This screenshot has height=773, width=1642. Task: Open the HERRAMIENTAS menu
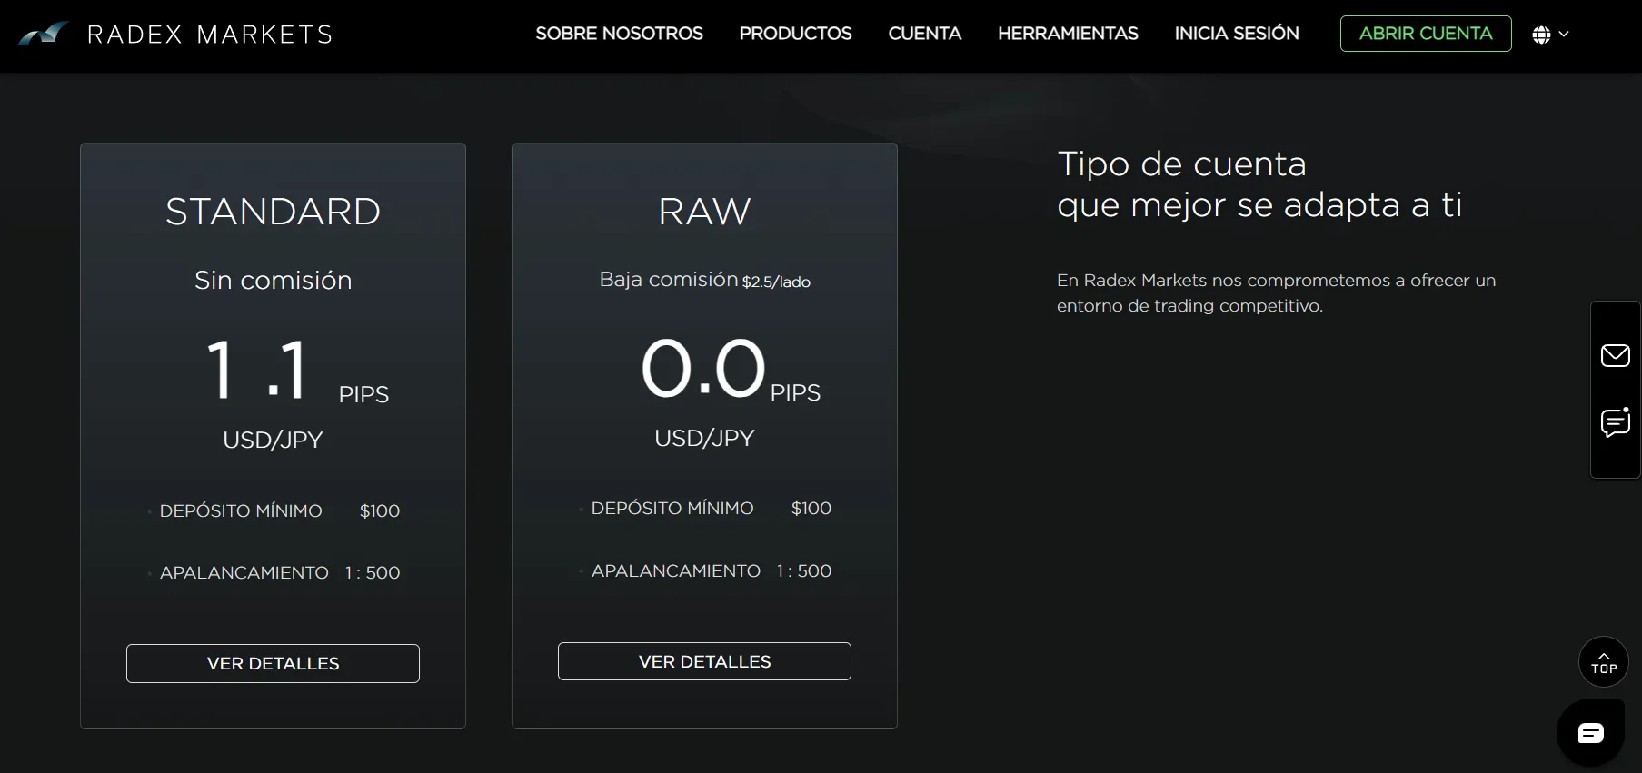coord(1068,34)
